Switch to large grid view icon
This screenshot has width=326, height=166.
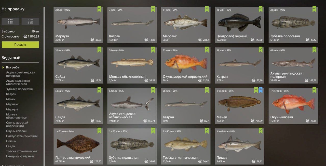(x=10, y=21)
